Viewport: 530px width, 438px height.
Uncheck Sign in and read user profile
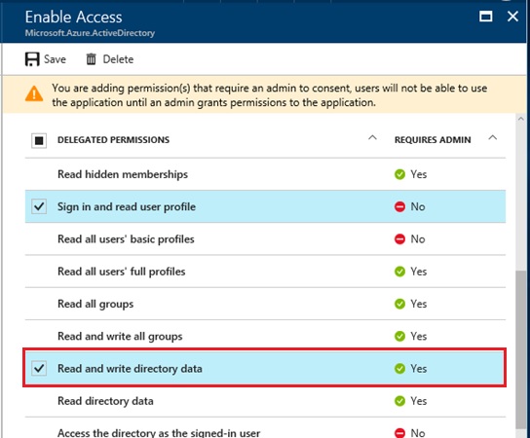(x=39, y=206)
